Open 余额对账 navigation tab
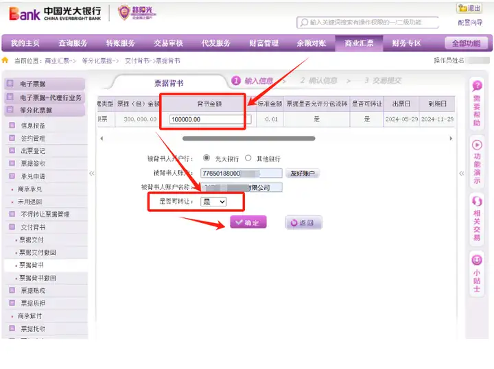This screenshot has width=494, height=369. 311,43
